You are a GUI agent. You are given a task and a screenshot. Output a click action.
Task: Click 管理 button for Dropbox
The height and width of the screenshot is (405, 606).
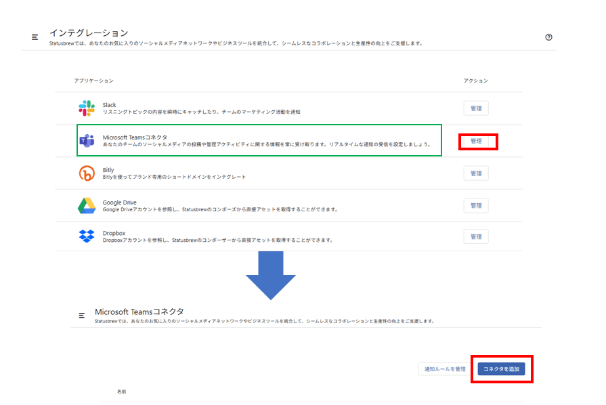pyautogui.click(x=476, y=236)
